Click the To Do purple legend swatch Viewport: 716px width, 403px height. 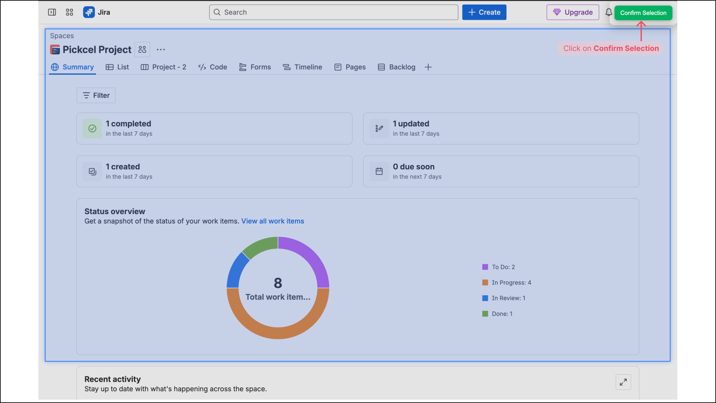(x=485, y=267)
